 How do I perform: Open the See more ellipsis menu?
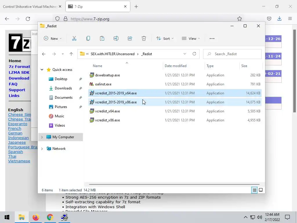pyautogui.click(x=212, y=39)
